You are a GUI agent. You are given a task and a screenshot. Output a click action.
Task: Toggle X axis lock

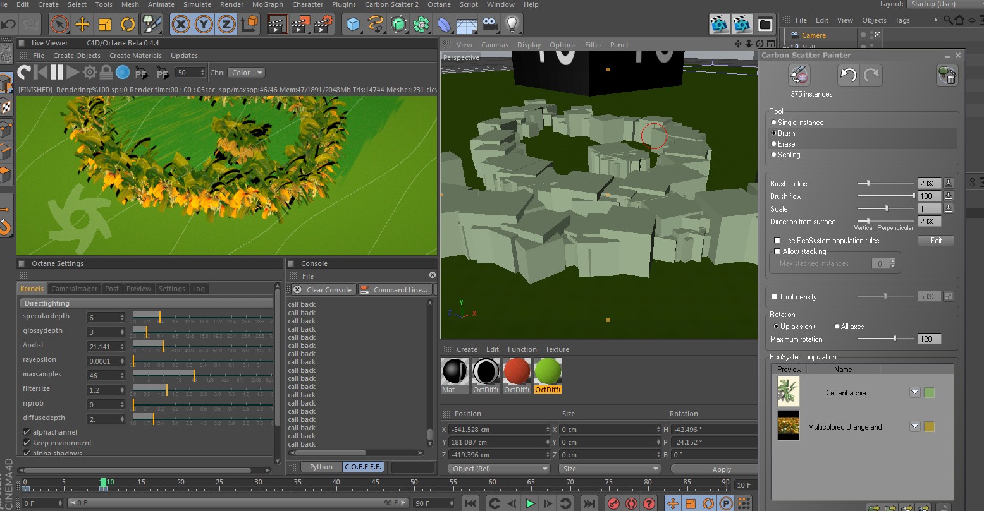pyautogui.click(x=181, y=25)
